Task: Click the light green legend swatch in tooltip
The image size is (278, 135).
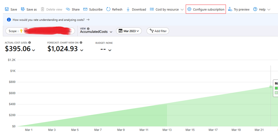Action: click(276, 93)
